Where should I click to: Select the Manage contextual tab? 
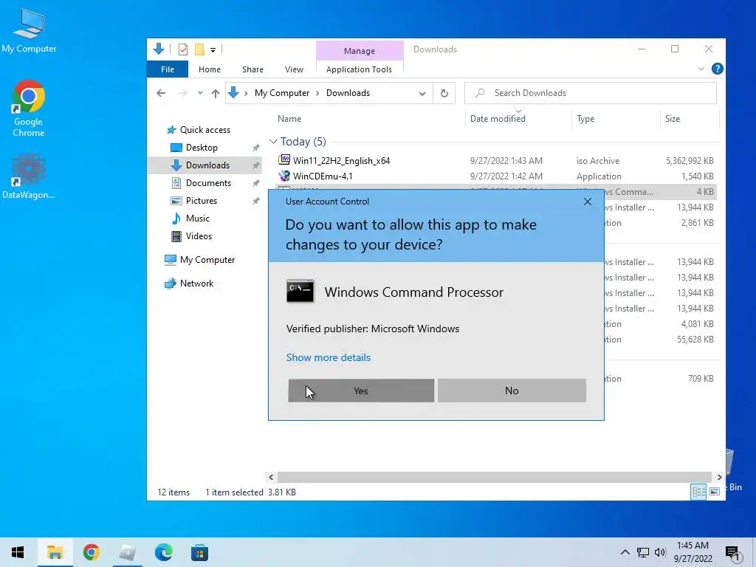click(x=360, y=51)
